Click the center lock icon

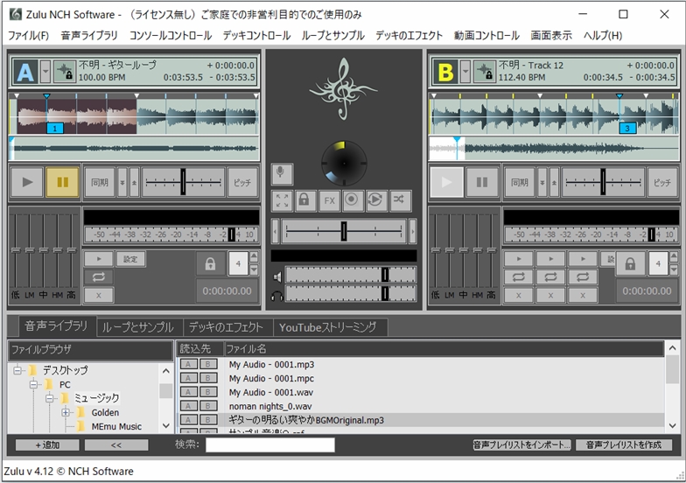coord(304,200)
